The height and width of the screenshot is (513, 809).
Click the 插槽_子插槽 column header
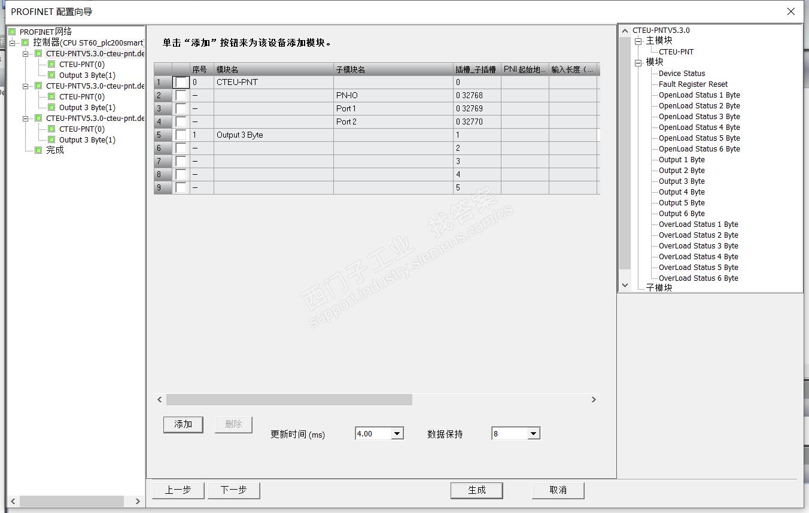click(477, 69)
